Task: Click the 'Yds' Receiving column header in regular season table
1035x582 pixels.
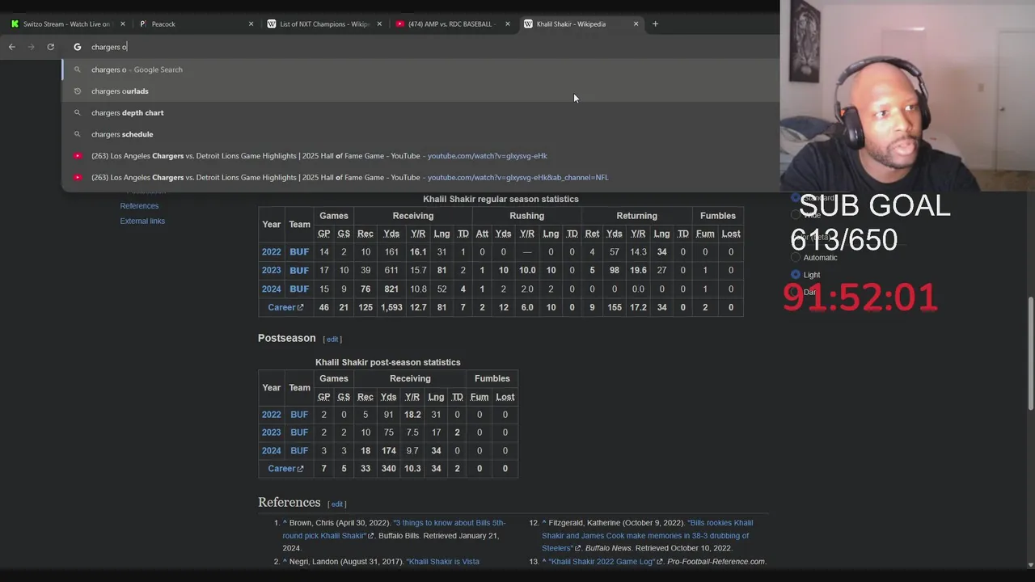Action: 391,234
